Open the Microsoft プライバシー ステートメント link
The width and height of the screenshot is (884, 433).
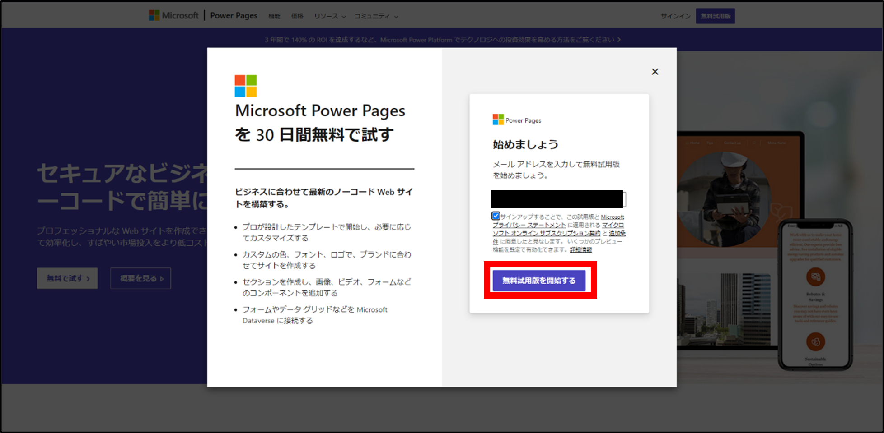(x=529, y=225)
